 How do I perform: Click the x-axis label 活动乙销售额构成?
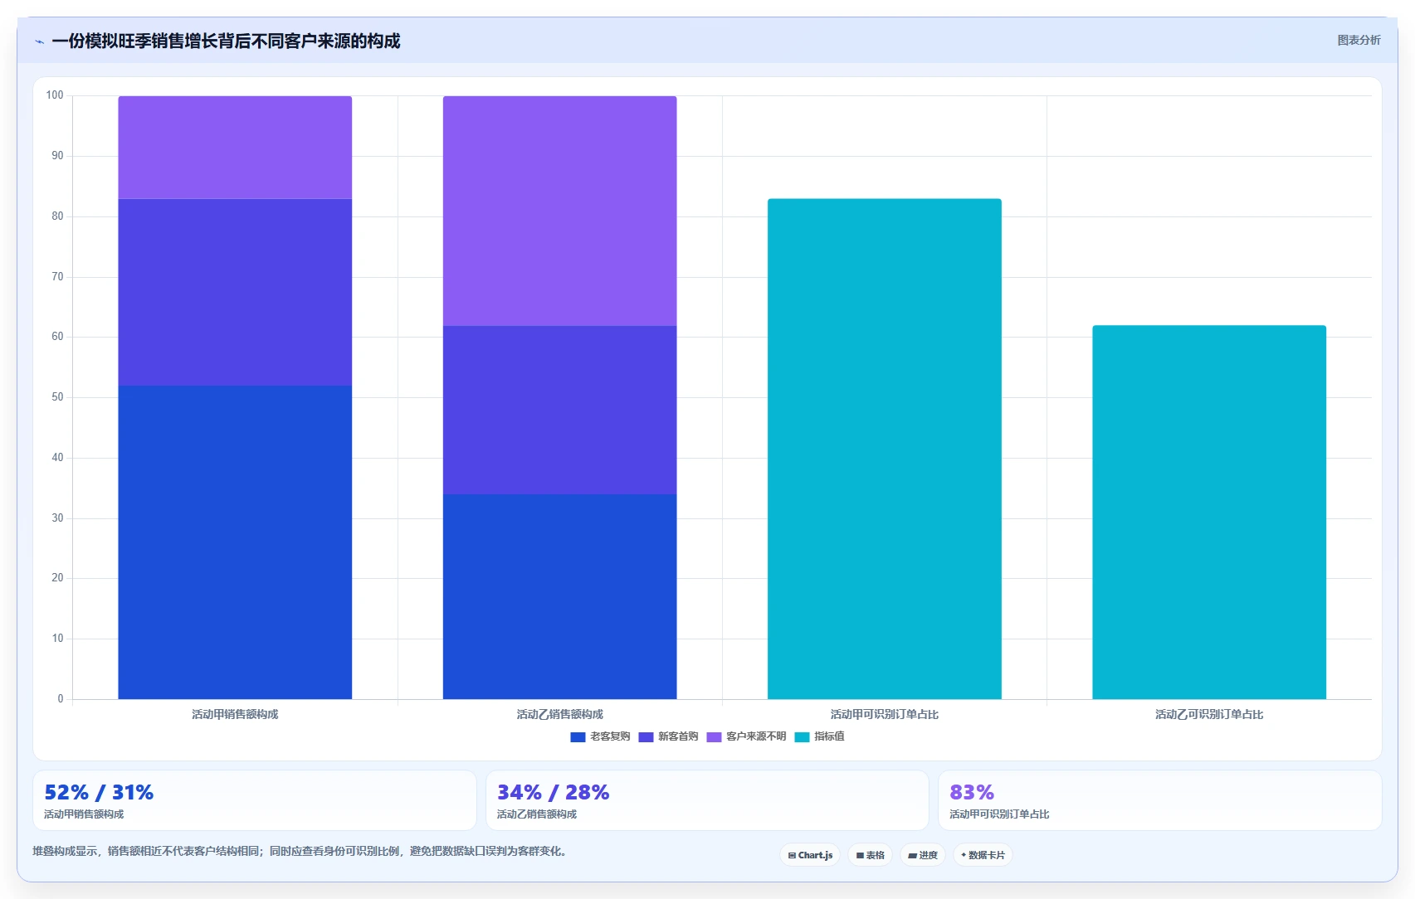point(559,714)
